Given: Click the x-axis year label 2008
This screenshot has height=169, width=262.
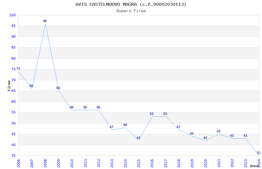Looking at the screenshot, I should (x=45, y=163).
